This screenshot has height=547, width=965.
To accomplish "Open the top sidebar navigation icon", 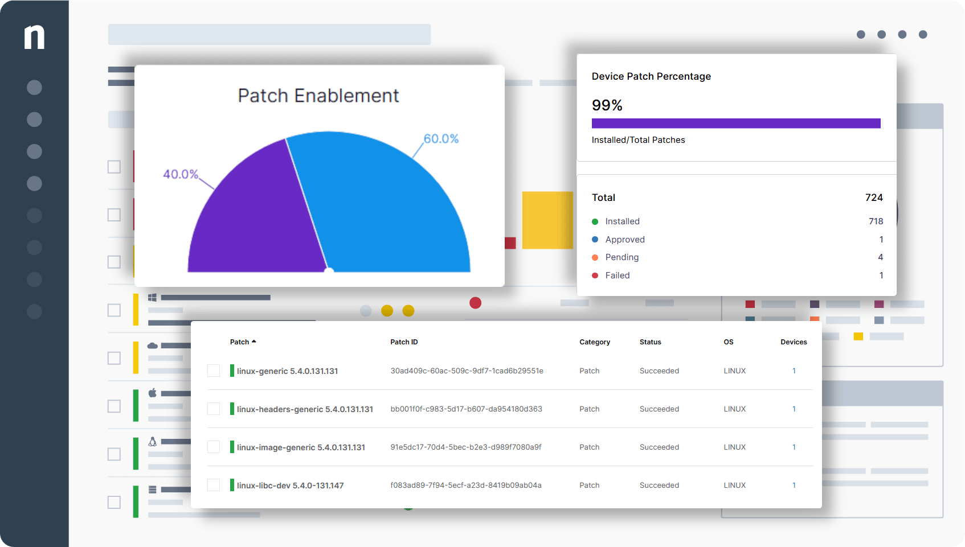I will (34, 88).
